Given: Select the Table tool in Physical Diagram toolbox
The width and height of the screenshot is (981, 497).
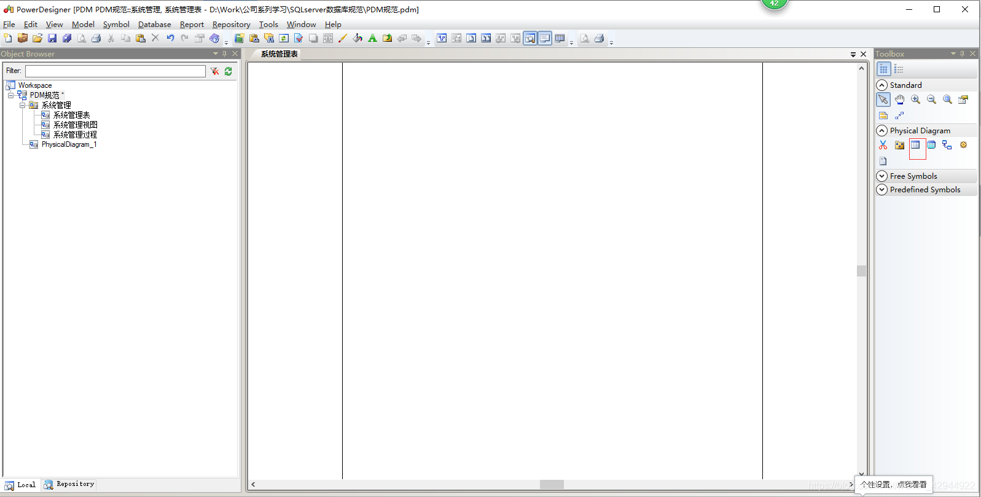Looking at the screenshot, I should [x=915, y=145].
